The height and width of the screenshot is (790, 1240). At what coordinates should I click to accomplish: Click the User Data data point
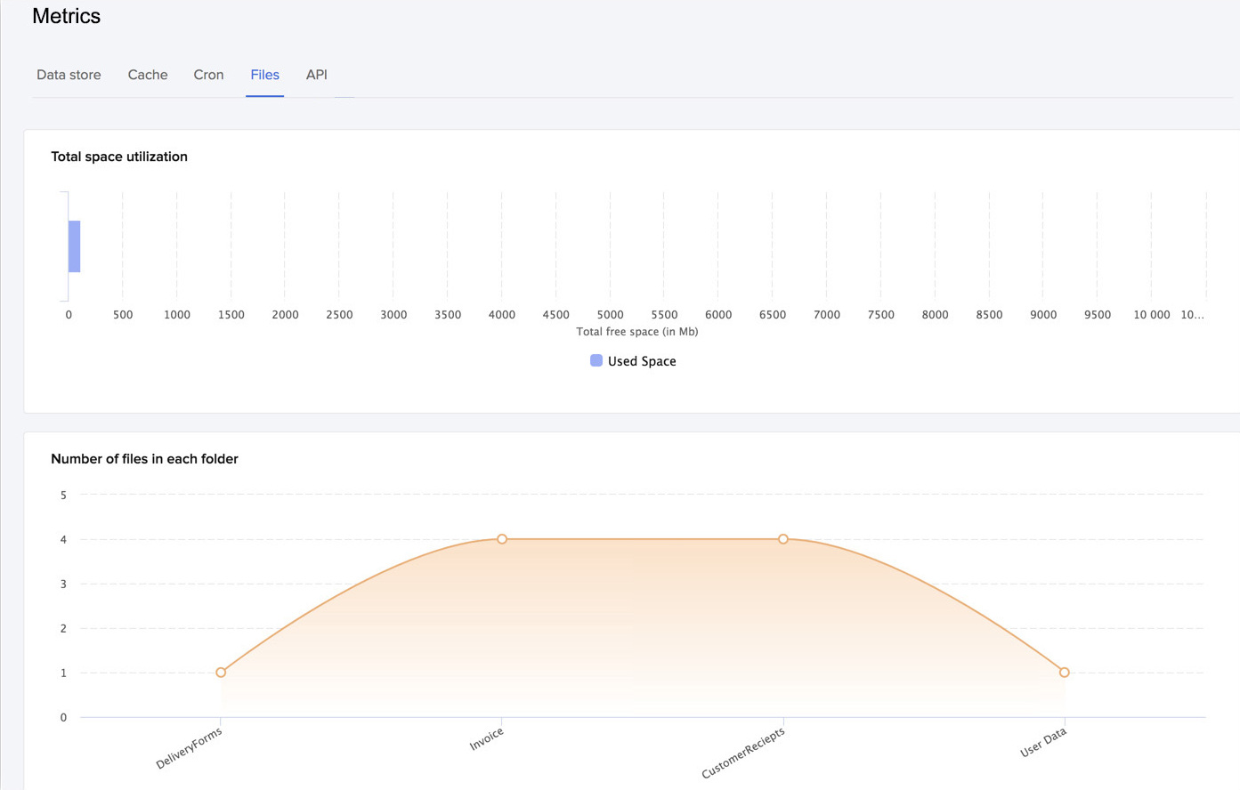tap(1065, 673)
